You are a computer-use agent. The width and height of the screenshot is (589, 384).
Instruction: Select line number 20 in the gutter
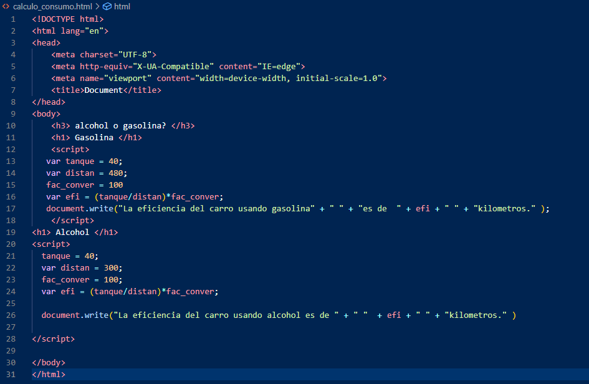tap(11, 244)
